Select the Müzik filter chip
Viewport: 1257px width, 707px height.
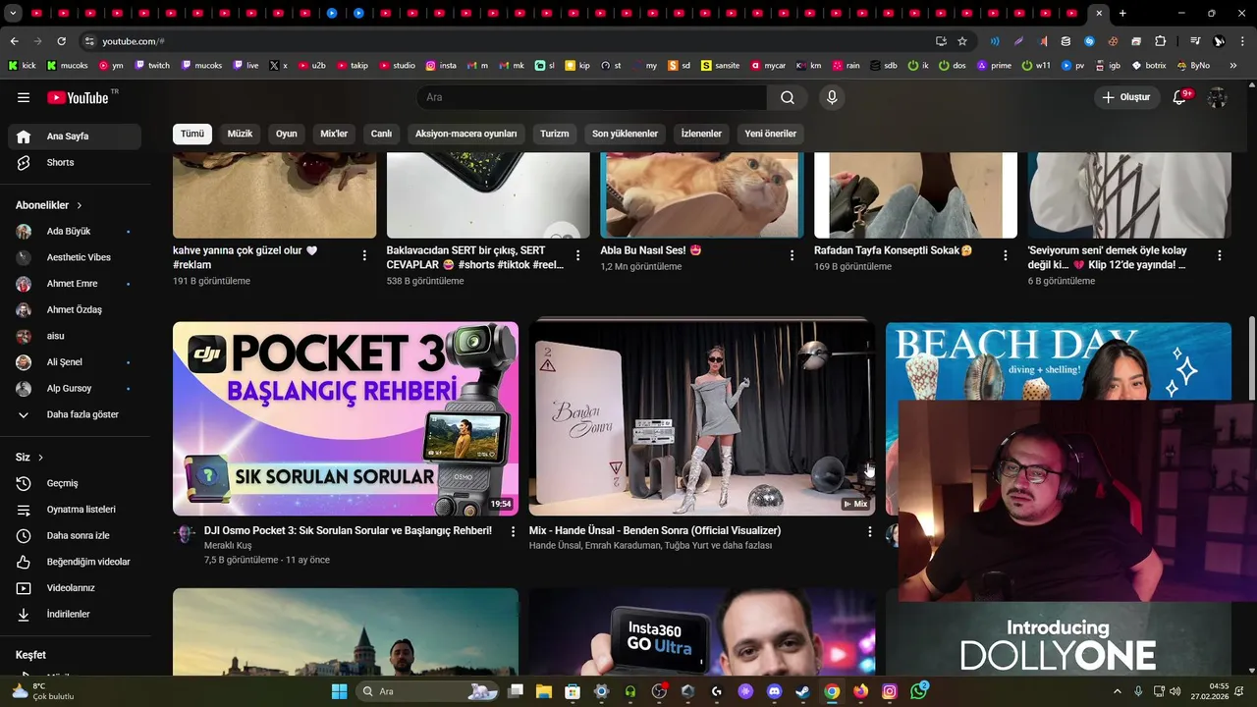(240, 134)
